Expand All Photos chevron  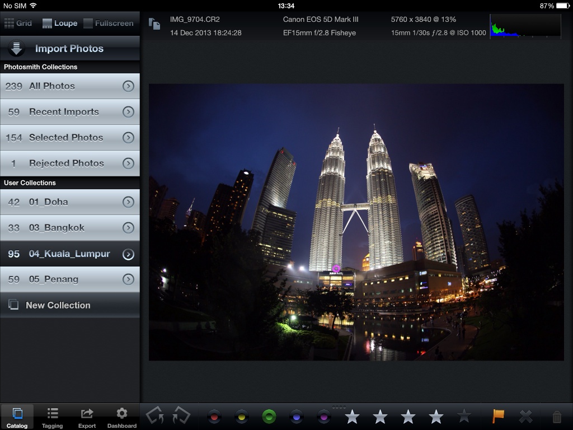point(128,86)
